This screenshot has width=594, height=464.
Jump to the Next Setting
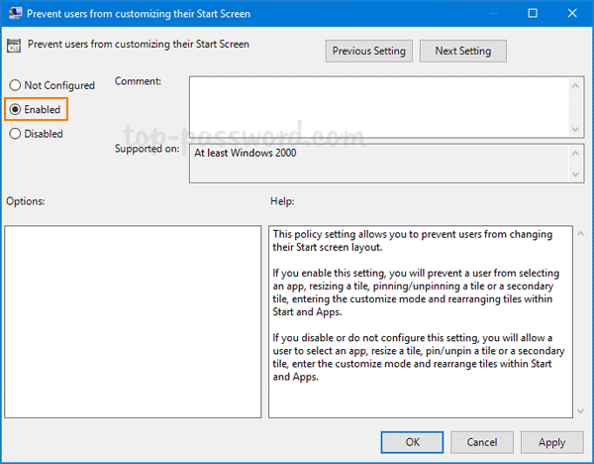click(462, 51)
